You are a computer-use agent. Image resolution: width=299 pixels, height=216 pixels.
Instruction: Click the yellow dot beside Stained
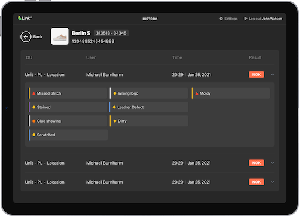point(34,107)
